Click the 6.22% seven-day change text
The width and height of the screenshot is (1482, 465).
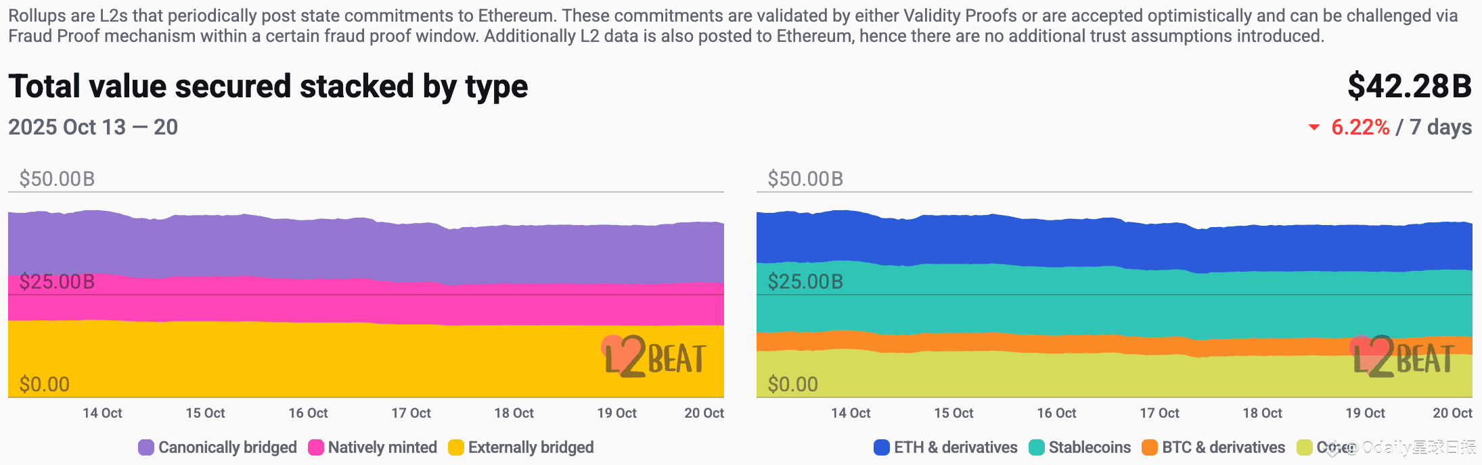1360,127
